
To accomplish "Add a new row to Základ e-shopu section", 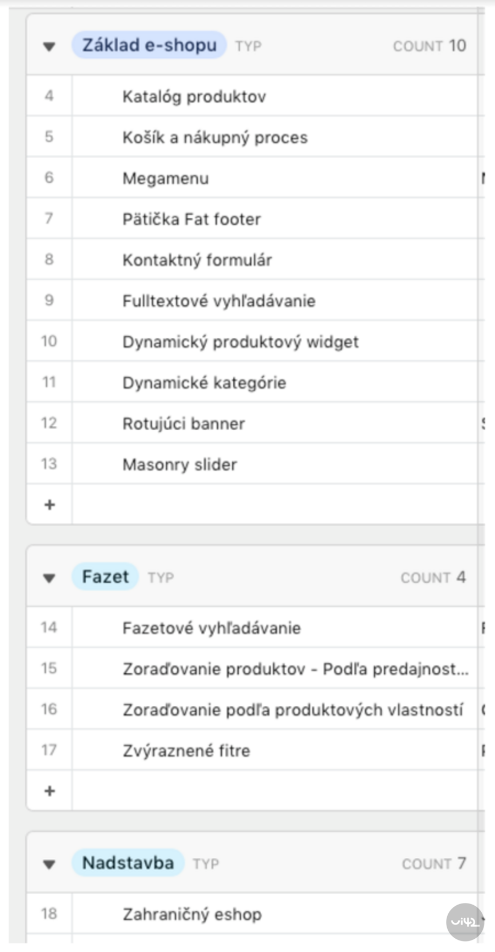I will click(49, 504).
